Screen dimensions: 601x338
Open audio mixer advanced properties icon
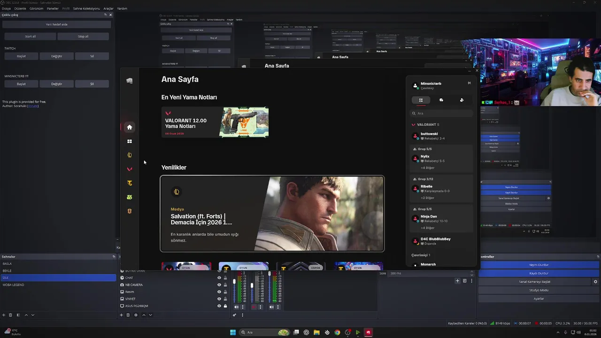(234, 315)
